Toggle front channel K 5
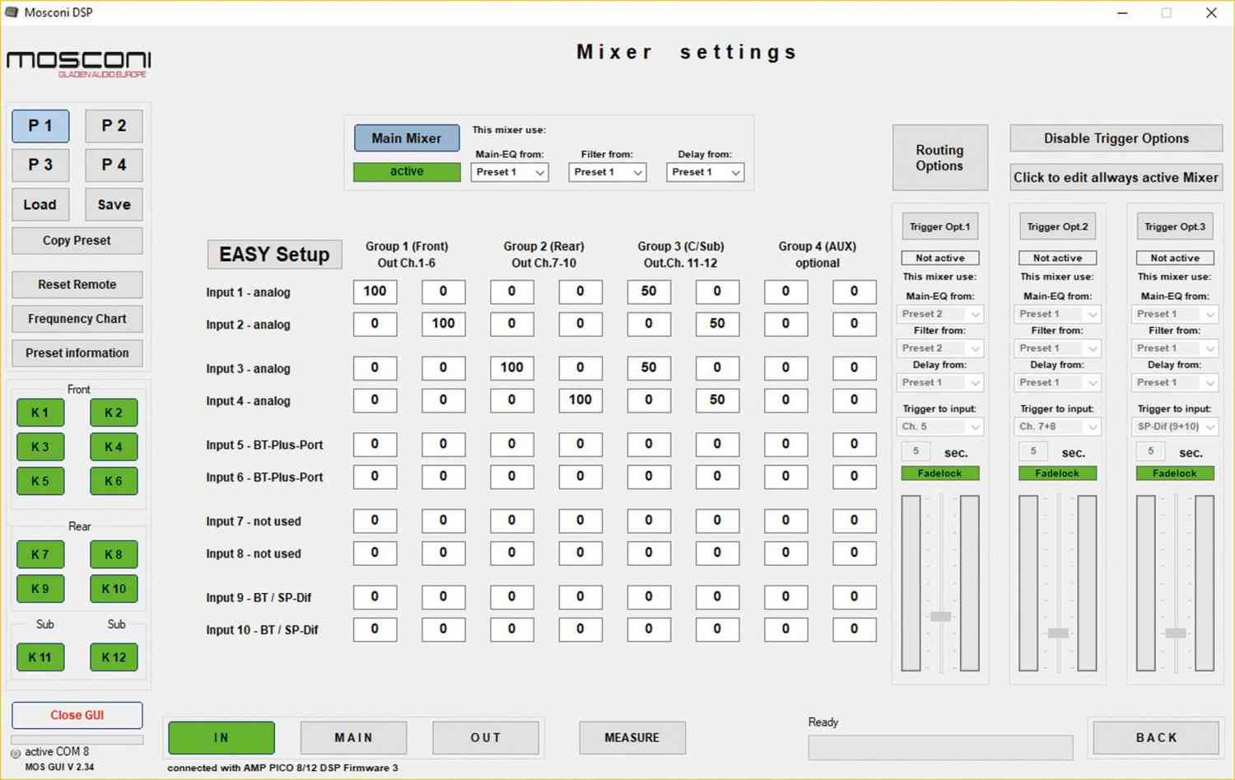This screenshot has height=780, width=1235. (40, 481)
